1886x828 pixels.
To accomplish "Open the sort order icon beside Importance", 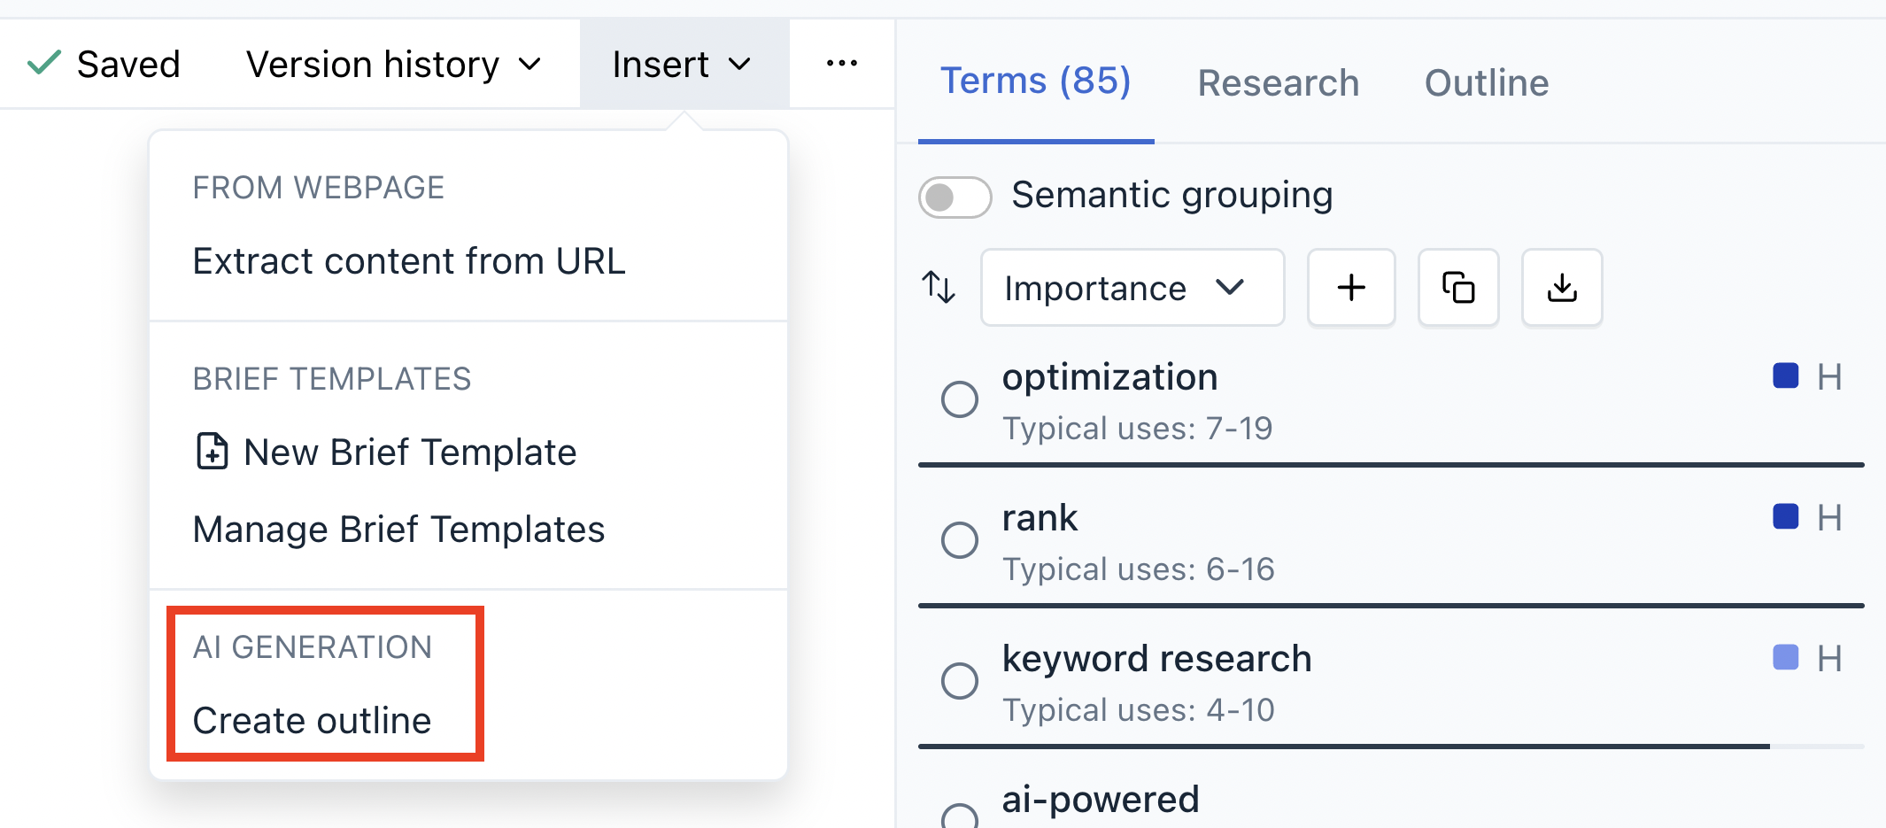I will pyautogui.click(x=939, y=287).
